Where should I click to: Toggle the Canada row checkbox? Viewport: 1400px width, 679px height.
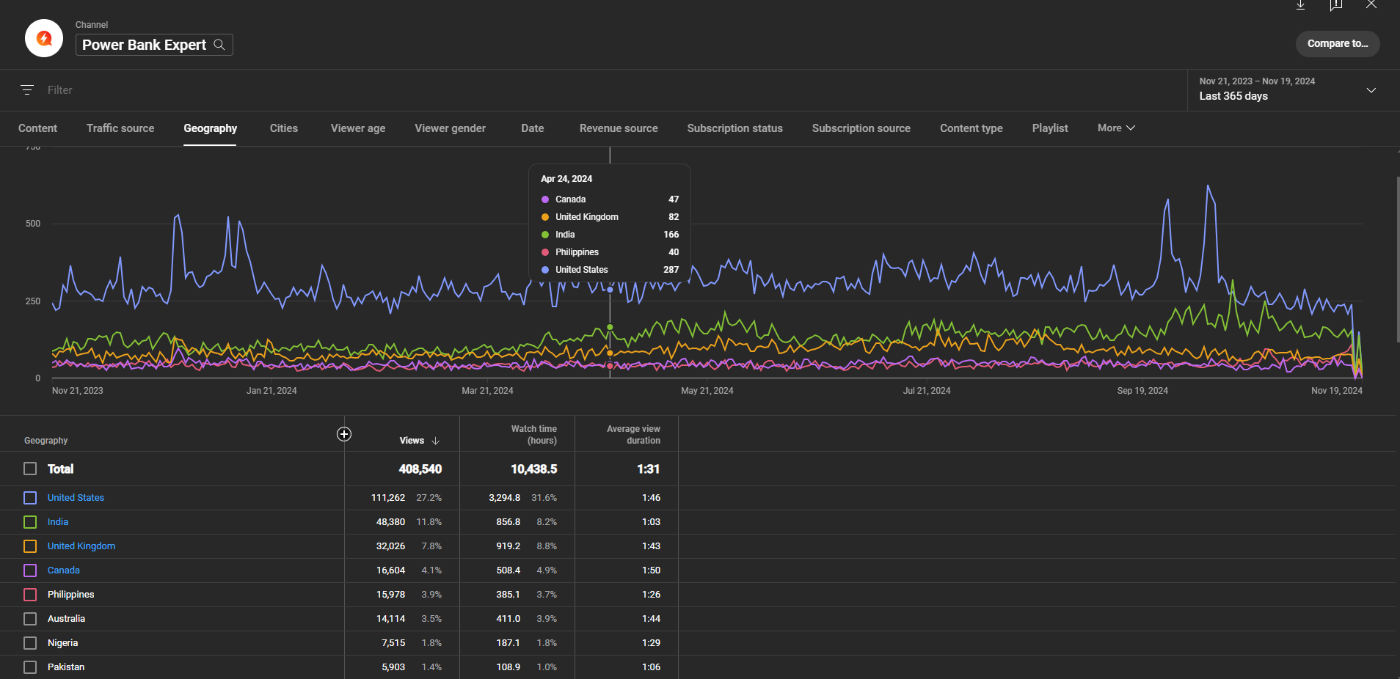(x=30, y=570)
